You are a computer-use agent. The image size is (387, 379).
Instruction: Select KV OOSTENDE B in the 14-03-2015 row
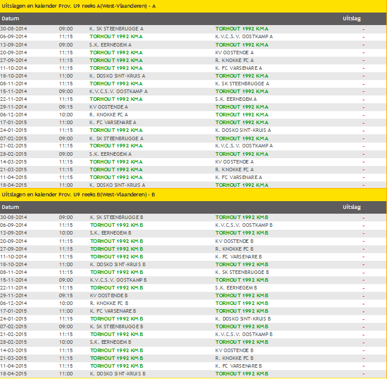234,350
